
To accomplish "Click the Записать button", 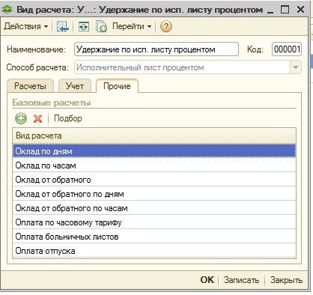I will pyautogui.click(x=241, y=280).
